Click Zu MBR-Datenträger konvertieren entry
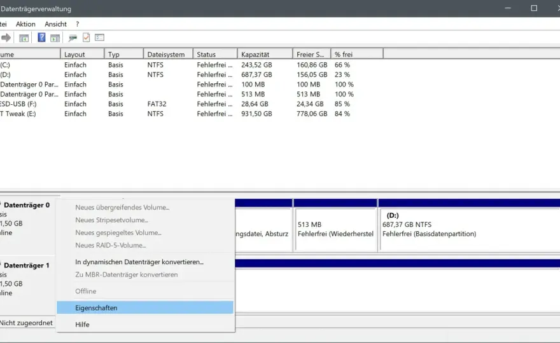This screenshot has width=560, height=343. click(x=145, y=275)
